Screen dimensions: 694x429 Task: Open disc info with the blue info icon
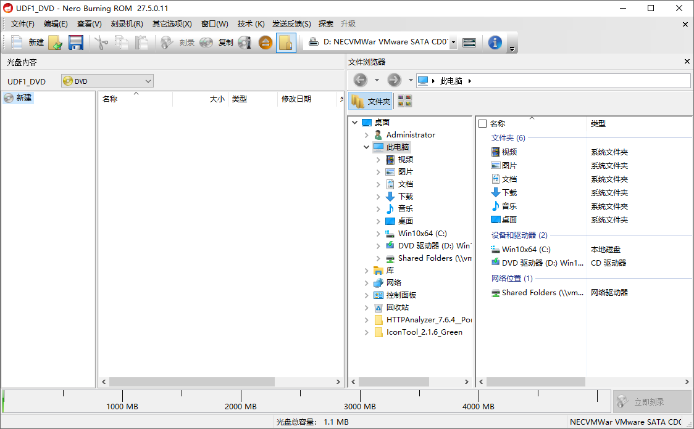495,43
